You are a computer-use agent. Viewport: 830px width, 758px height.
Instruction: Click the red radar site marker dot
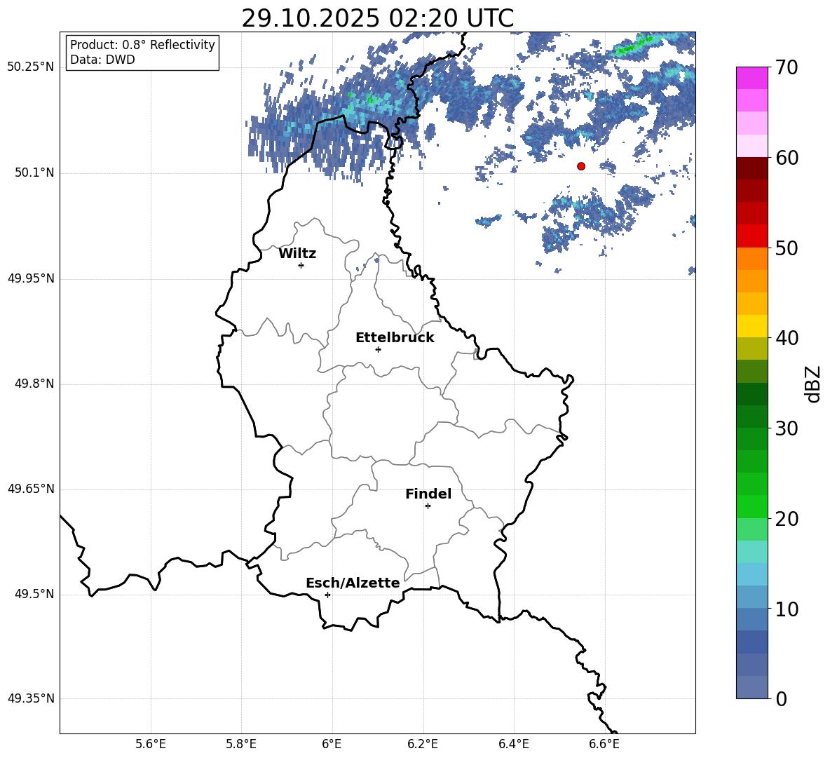tap(581, 166)
